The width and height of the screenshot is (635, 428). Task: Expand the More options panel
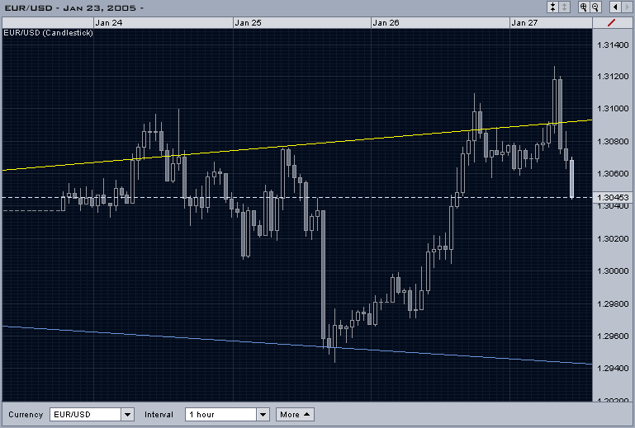(x=295, y=414)
